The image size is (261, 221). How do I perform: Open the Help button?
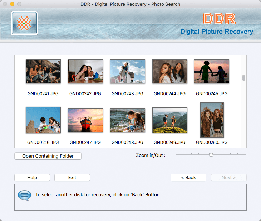[32, 177]
